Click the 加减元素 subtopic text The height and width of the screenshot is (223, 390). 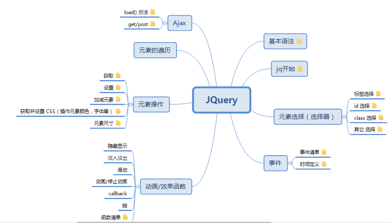(x=103, y=100)
